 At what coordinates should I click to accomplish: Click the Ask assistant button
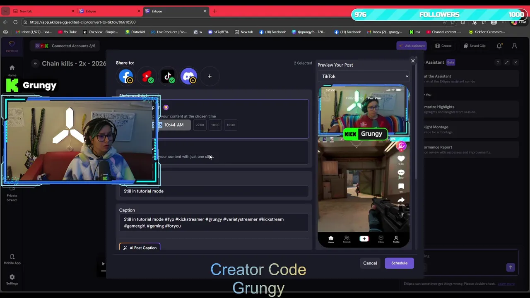(x=411, y=46)
